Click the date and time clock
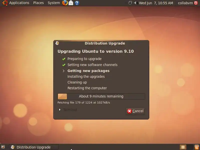Viewport: 200px width, 150px height. tap(156, 3)
